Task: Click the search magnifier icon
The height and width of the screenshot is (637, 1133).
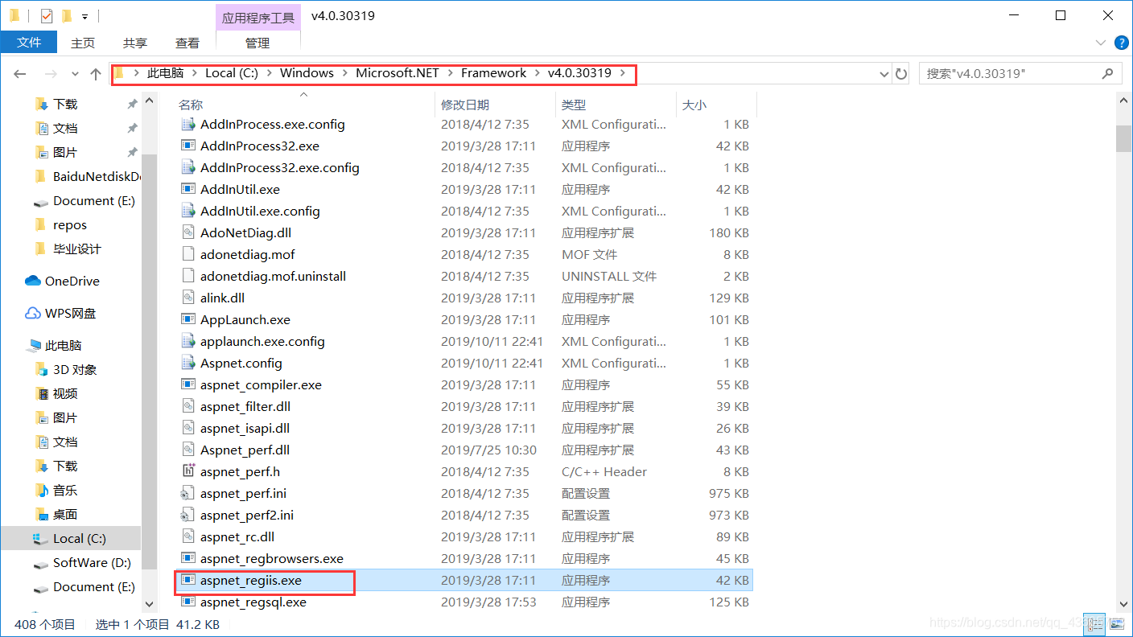Action: (1107, 73)
